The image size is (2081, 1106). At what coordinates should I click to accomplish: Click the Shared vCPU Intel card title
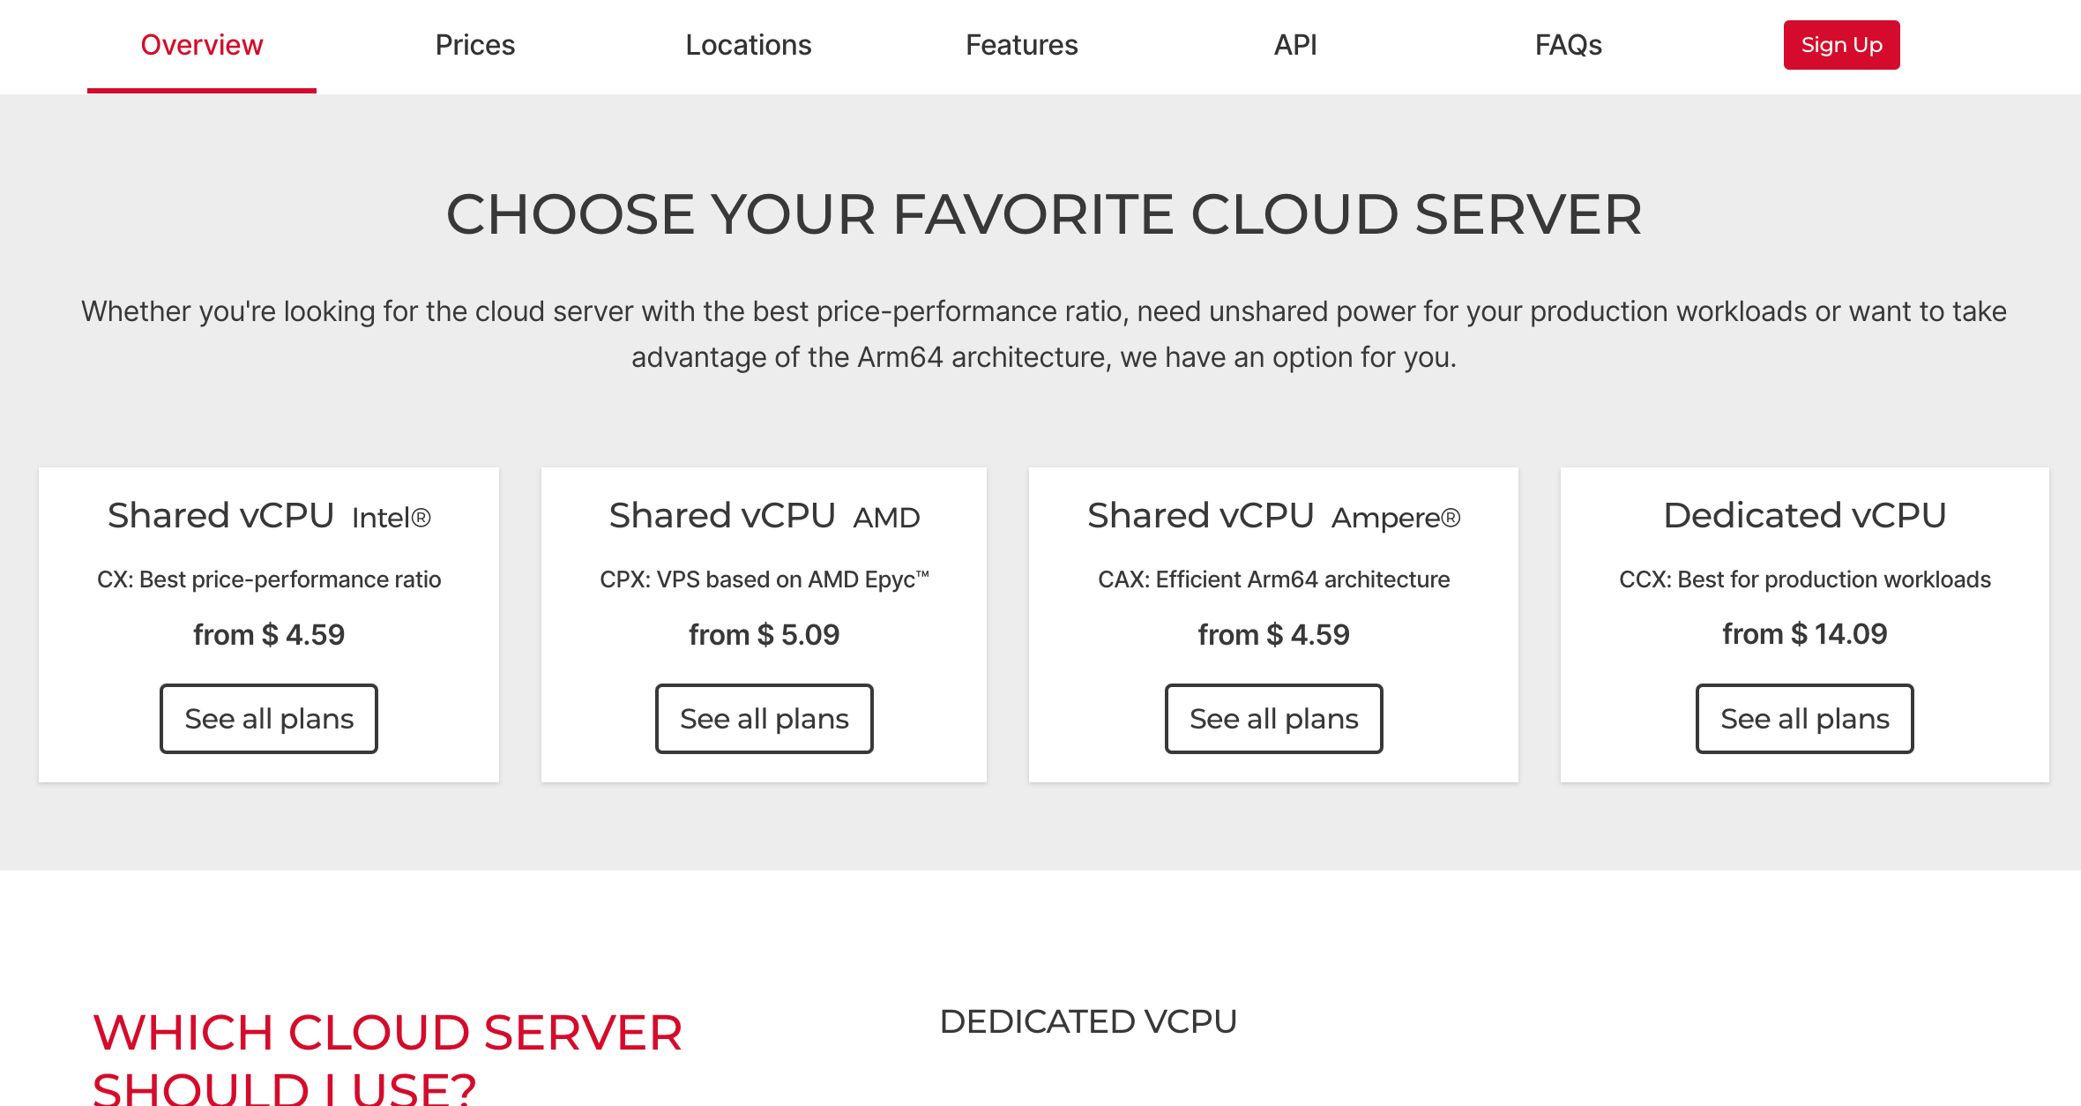coord(269,516)
